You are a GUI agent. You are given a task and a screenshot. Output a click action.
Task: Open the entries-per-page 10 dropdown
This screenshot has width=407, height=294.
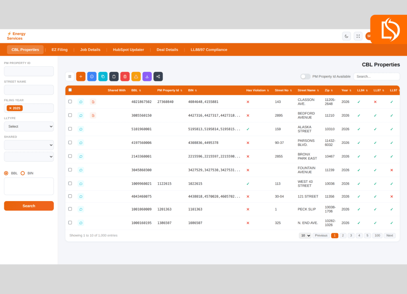click(x=305, y=236)
